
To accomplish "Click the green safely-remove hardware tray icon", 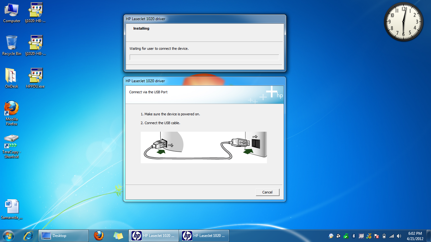I will 346,236.
